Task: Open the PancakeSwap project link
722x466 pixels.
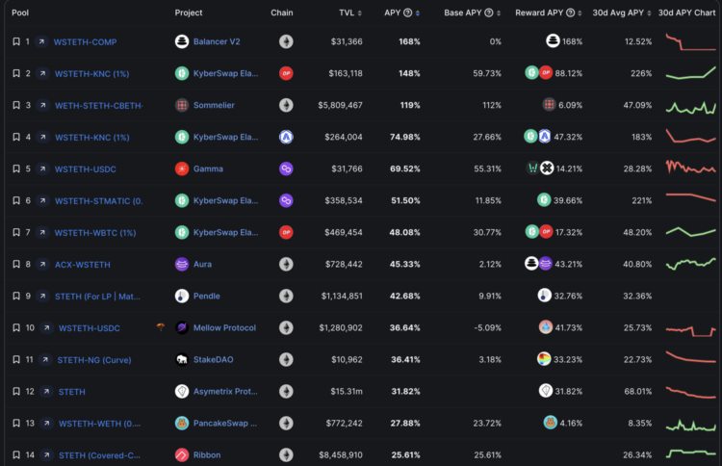Action: [x=224, y=423]
